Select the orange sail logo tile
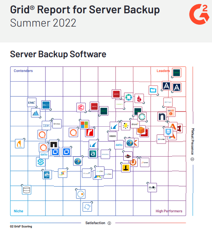Screen dimensions: 212x233 (x=20, y=144)
